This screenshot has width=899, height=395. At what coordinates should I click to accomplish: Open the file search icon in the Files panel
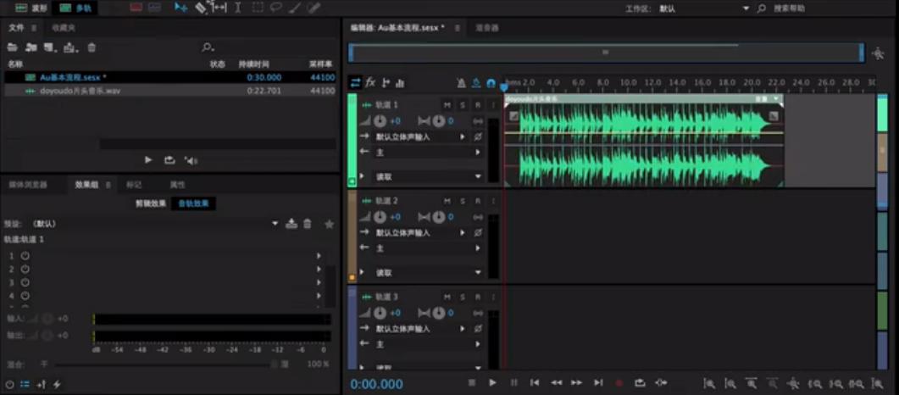click(x=207, y=47)
